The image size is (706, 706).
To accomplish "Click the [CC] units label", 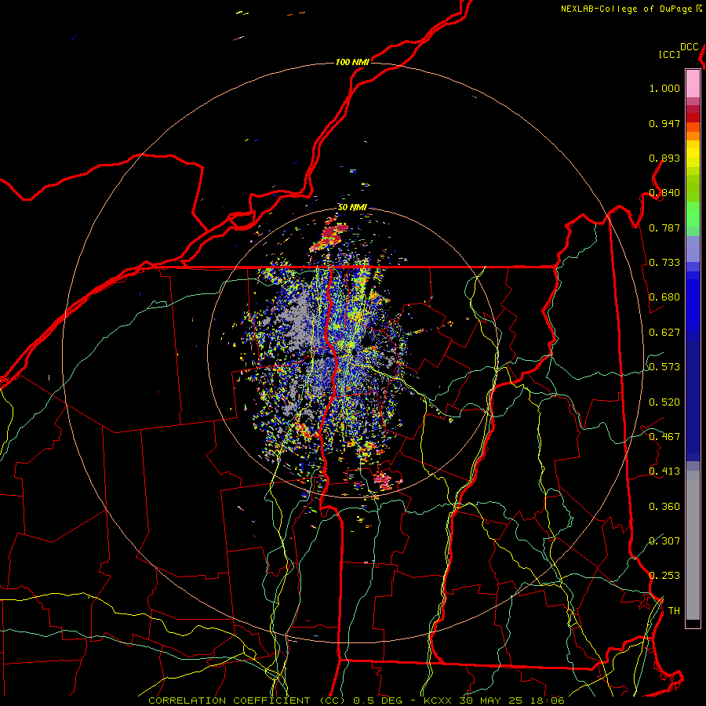I will 669,54.
